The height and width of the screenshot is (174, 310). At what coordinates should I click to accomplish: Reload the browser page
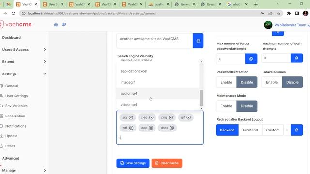pos(13,14)
